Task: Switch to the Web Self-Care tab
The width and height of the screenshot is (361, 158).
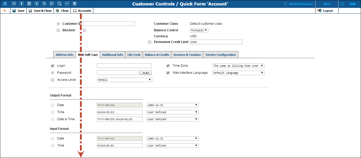Action: coord(88,55)
